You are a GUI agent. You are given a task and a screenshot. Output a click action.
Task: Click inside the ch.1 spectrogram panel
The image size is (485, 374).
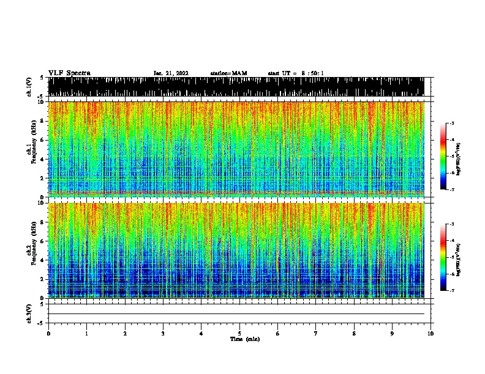[x=236, y=149]
